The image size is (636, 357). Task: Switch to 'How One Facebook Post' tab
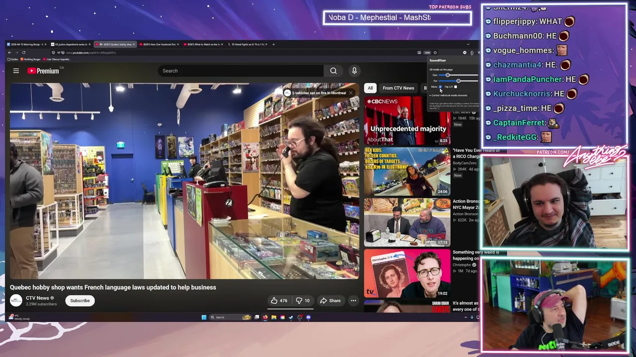(159, 44)
